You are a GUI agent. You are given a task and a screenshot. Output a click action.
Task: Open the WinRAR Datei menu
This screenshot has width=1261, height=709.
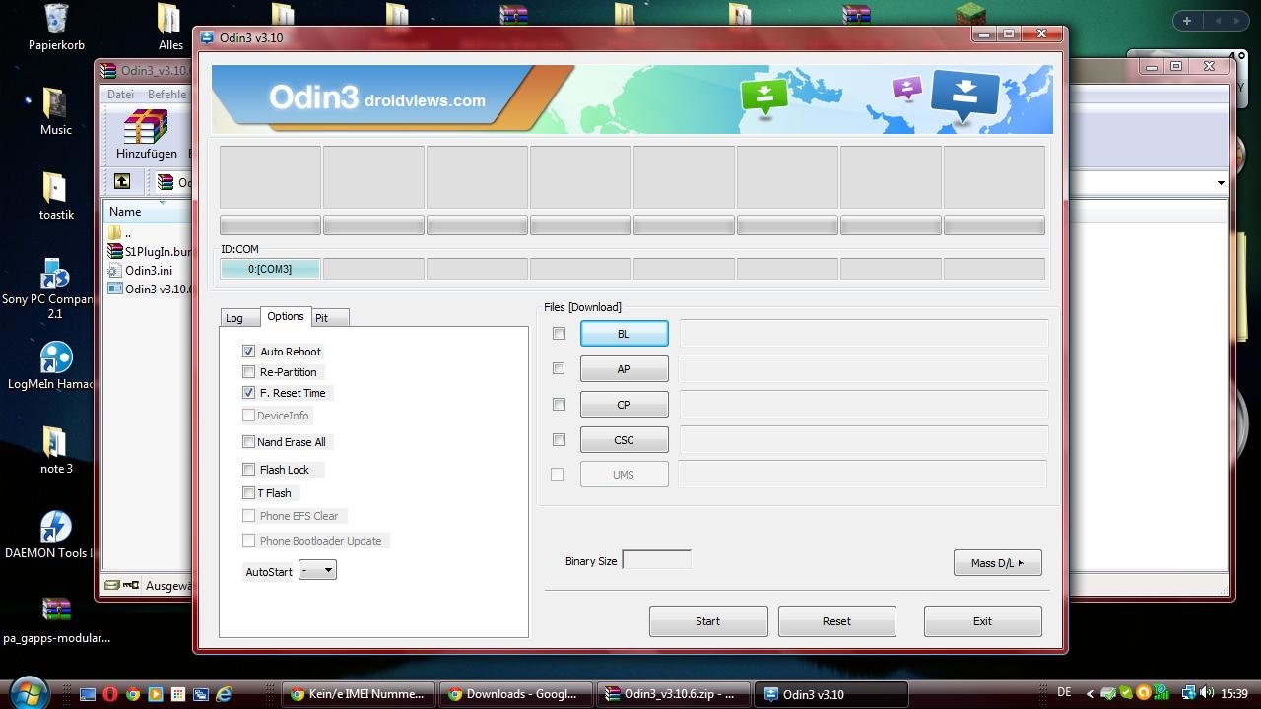click(120, 95)
